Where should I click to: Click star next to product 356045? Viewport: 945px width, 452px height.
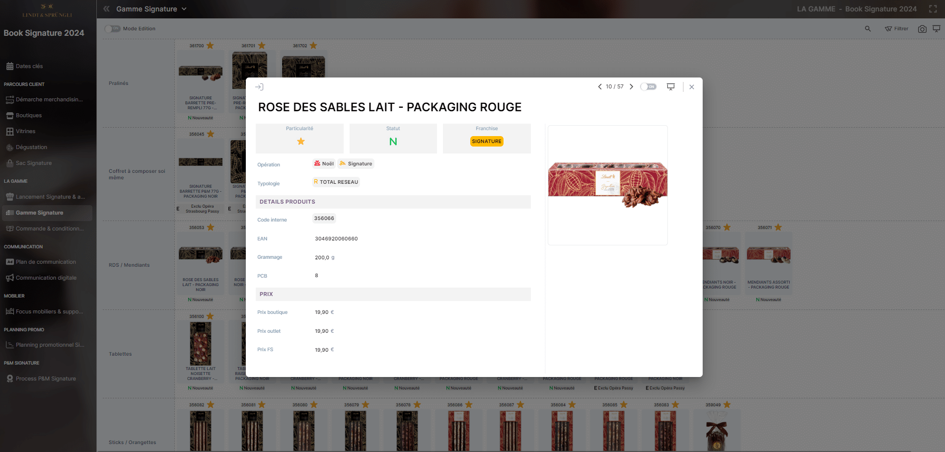coord(211,134)
